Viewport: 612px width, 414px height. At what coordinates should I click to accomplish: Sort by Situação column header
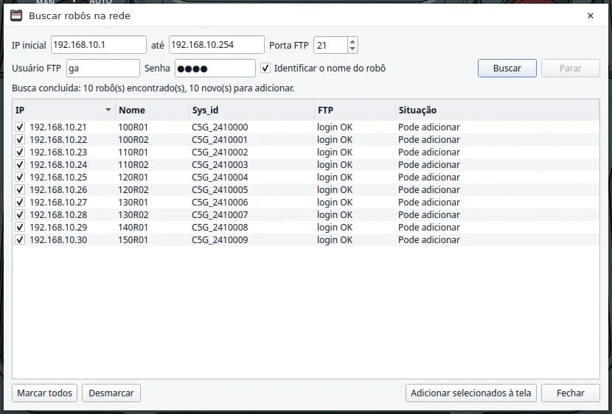(x=498, y=110)
